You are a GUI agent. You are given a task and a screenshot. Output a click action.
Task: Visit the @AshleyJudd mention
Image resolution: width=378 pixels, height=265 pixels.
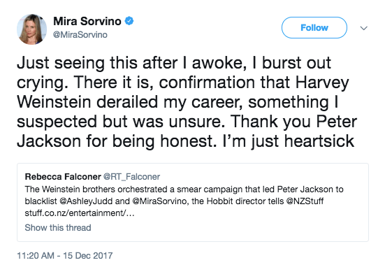pos(86,201)
